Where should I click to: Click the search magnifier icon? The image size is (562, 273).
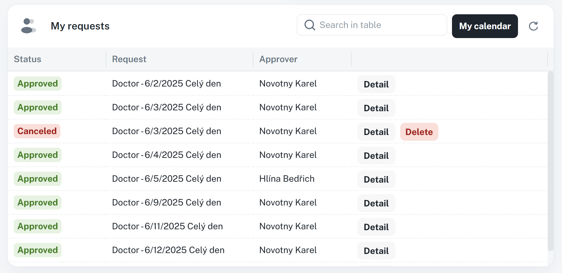[x=310, y=25]
